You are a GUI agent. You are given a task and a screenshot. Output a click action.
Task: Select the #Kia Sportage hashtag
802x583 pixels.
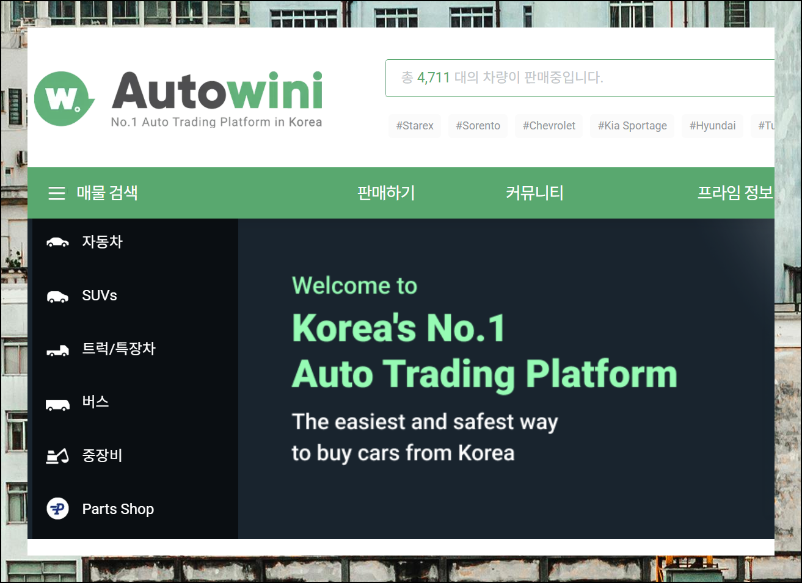[x=632, y=126]
